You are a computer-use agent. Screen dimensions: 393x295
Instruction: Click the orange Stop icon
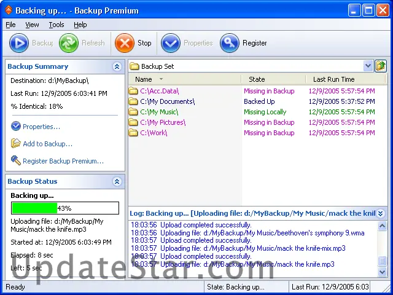point(125,43)
